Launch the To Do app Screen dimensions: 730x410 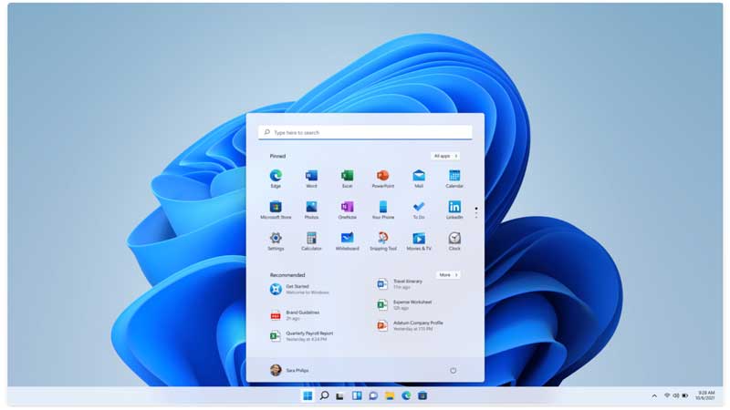[x=419, y=210]
